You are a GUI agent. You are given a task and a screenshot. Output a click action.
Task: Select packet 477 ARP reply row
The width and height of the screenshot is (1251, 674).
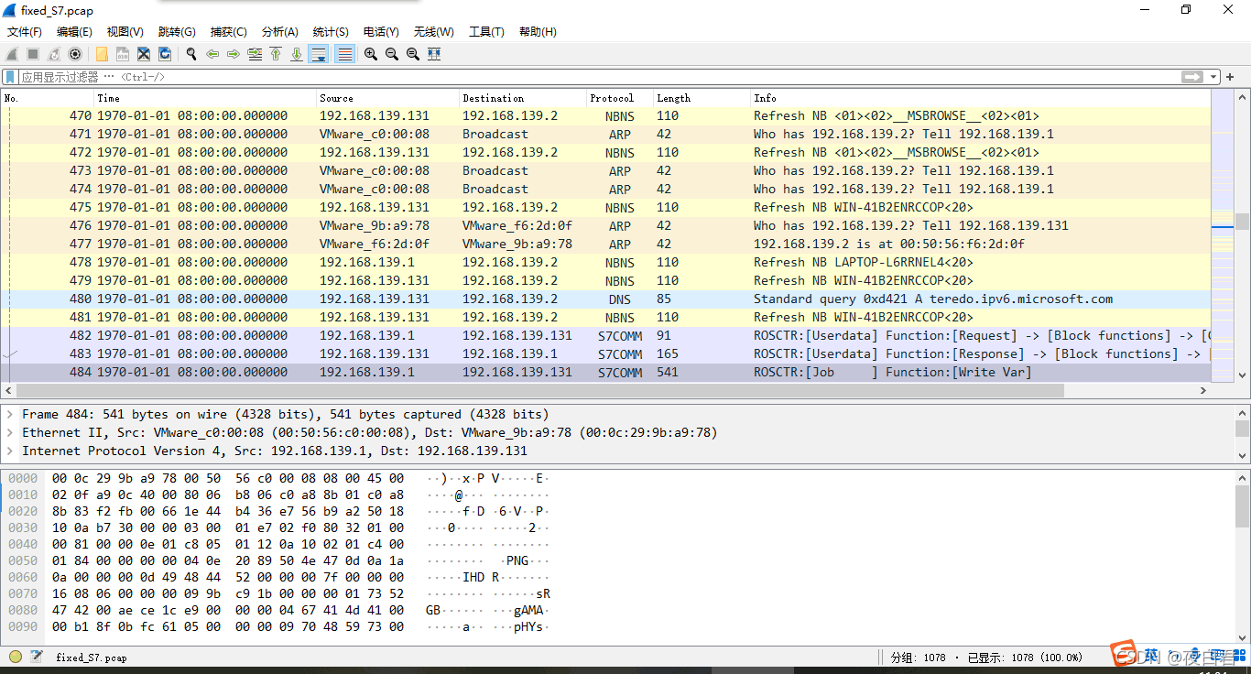[606, 244]
